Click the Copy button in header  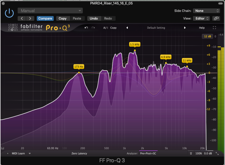(62, 18)
